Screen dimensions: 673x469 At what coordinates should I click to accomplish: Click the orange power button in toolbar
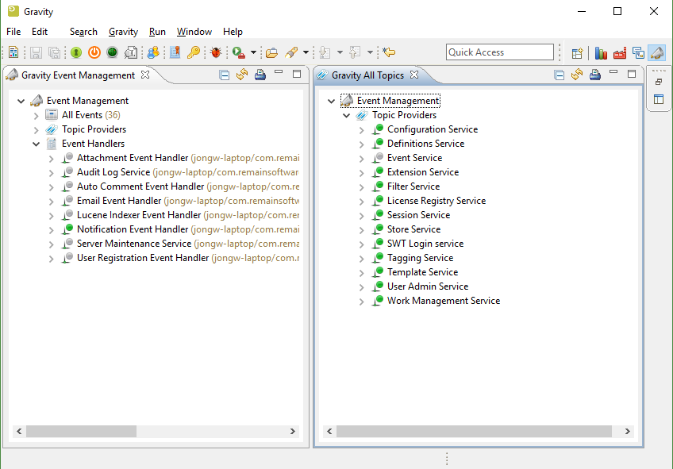(94, 52)
